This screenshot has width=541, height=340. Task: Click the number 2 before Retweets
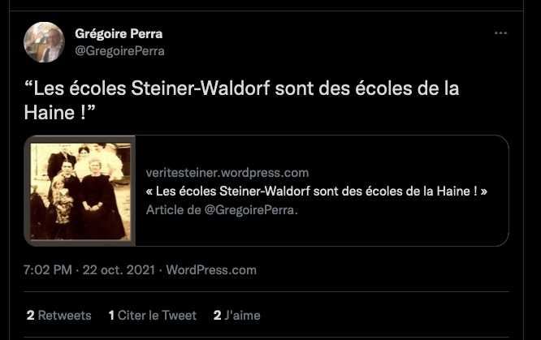30,315
